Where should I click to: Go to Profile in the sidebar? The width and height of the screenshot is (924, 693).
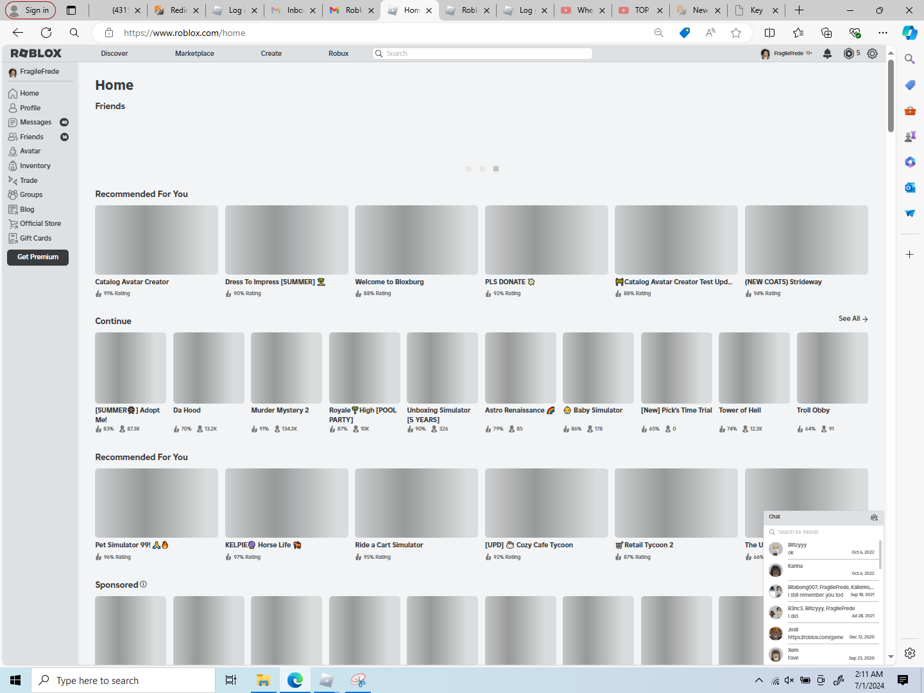coord(24,108)
